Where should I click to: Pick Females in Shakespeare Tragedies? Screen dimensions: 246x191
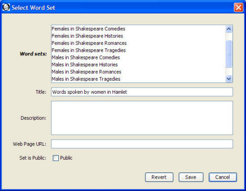(x=138, y=50)
